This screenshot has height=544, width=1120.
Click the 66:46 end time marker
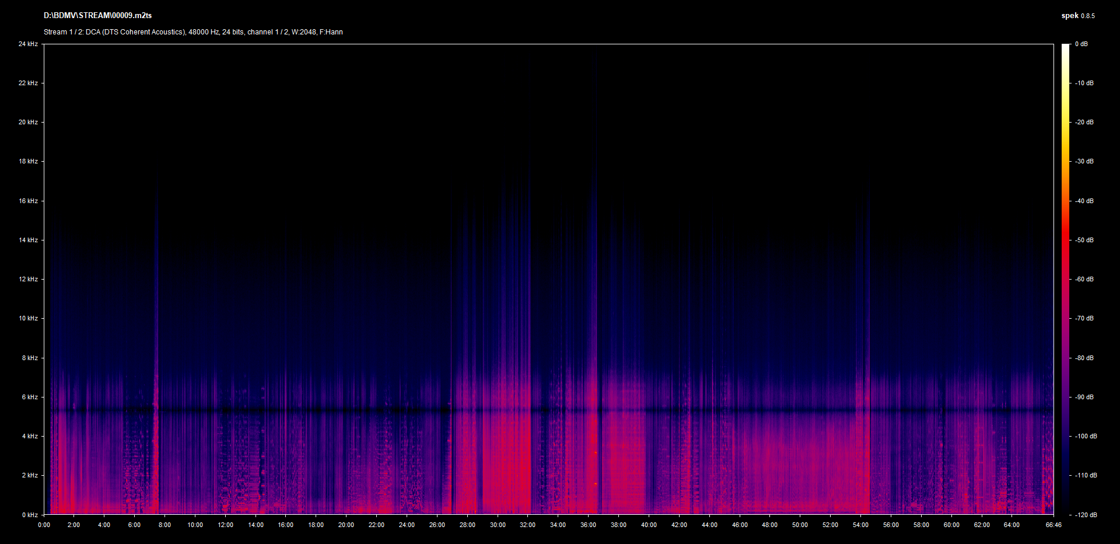point(1053,525)
